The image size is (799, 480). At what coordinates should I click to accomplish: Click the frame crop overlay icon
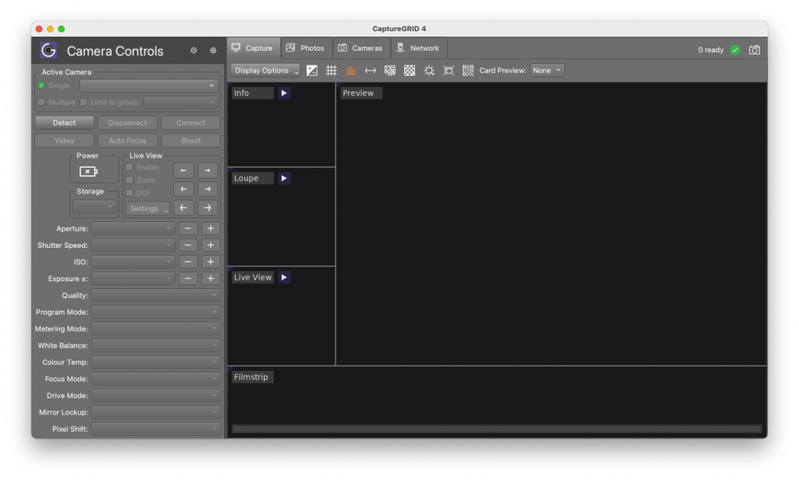click(x=449, y=71)
